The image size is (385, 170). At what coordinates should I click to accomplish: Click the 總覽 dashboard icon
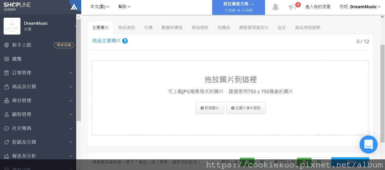[x=7, y=59]
